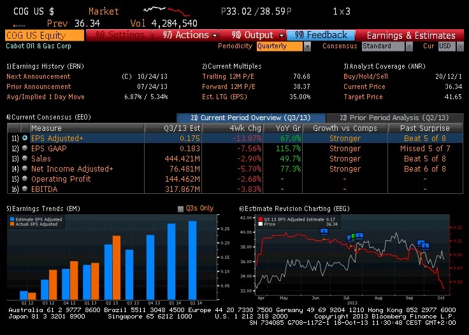The width and height of the screenshot is (469, 335).
Task: Open 3) Analyst Coverage (ANR) link
Action: click(x=384, y=66)
